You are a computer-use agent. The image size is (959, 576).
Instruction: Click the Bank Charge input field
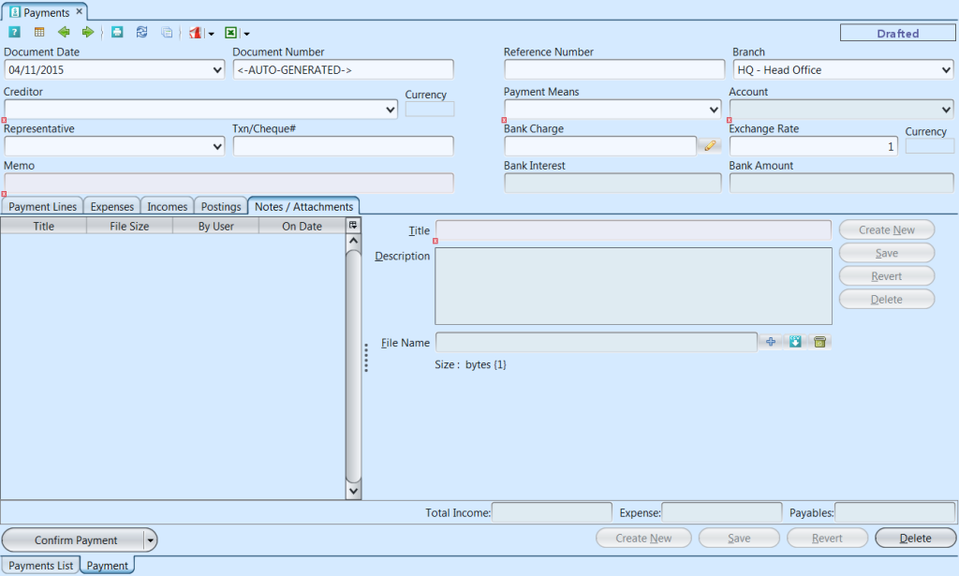pos(600,146)
